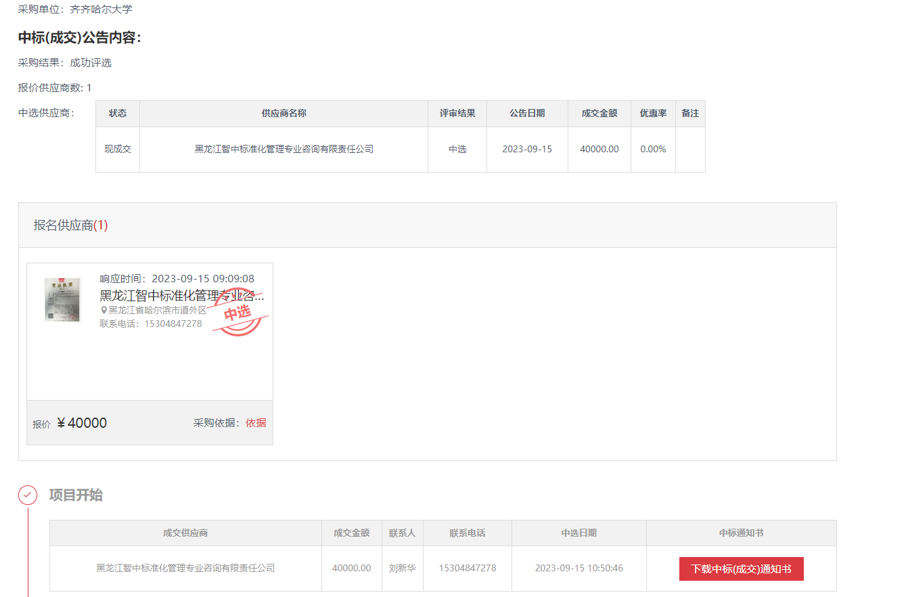The width and height of the screenshot is (908, 597).
Task: Select the supplier name in the 中选供应商 table
Action: pyautogui.click(x=283, y=149)
